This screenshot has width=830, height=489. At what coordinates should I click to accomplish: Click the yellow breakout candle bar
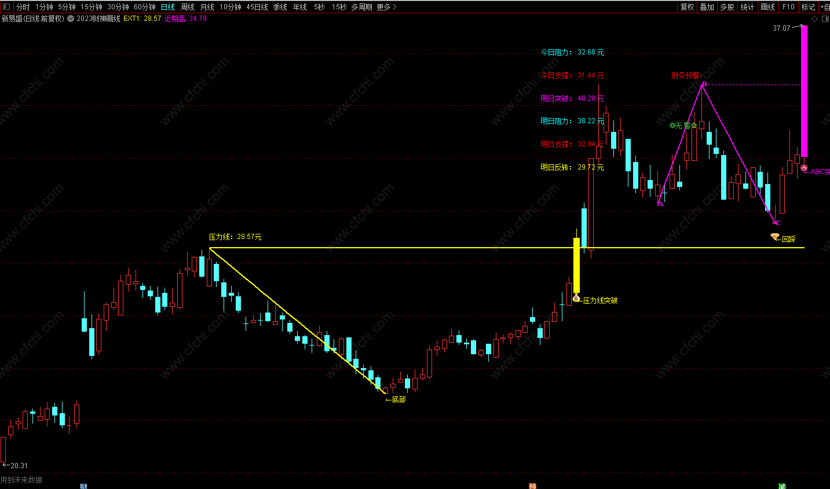[576, 265]
